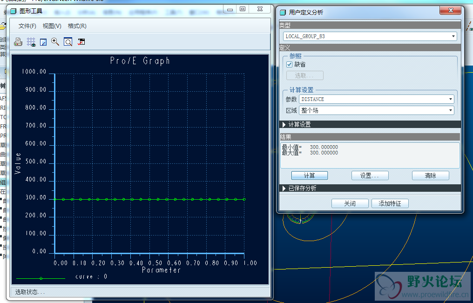The height and width of the screenshot is (303, 473).
Task: Click the repaint graph icon
Action: coord(43,42)
